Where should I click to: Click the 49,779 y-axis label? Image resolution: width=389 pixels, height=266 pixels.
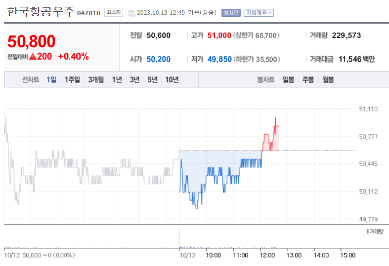click(368, 219)
